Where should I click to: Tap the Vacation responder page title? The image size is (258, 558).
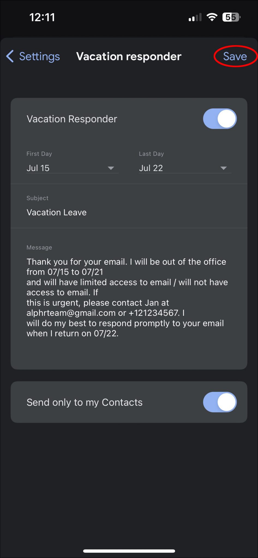point(129,56)
